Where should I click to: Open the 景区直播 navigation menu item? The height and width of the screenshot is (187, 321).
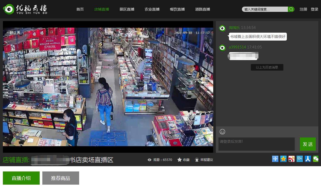click(x=126, y=9)
